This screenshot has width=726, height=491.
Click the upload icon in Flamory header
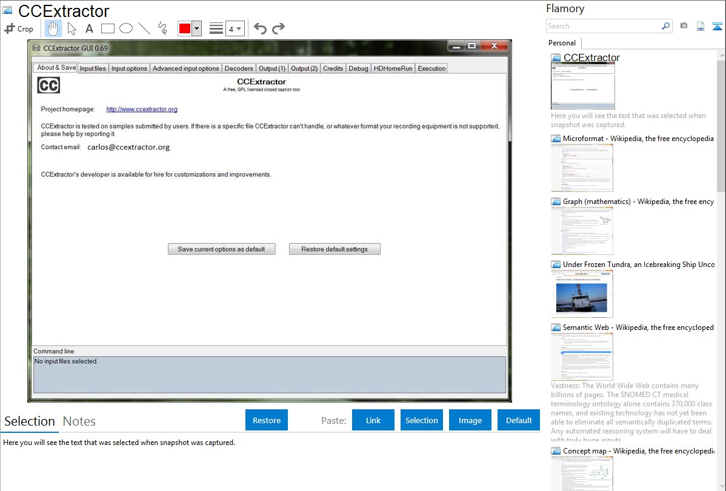(x=717, y=26)
